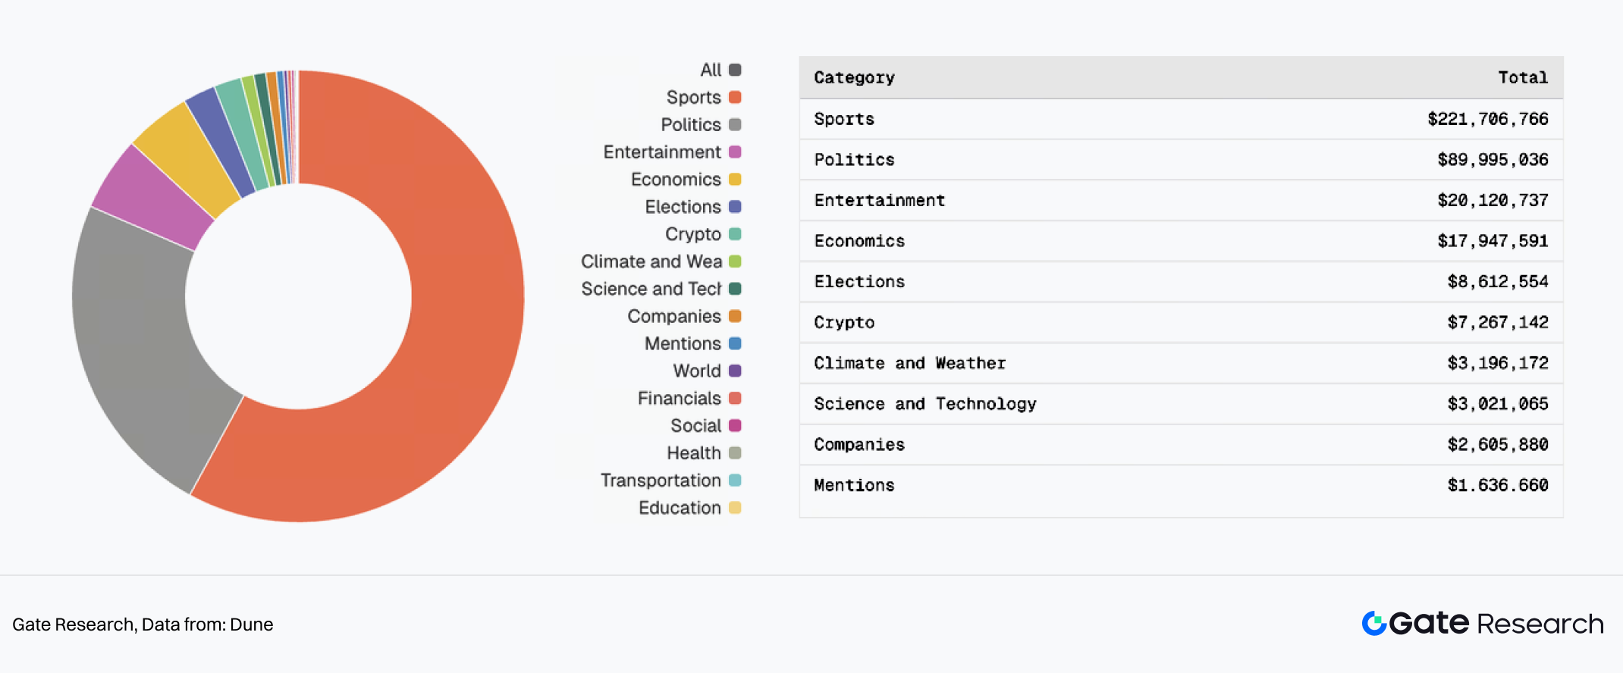1623x673 pixels.
Task: Click the Education legend label
Action: pyautogui.click(x=680, y=508)
